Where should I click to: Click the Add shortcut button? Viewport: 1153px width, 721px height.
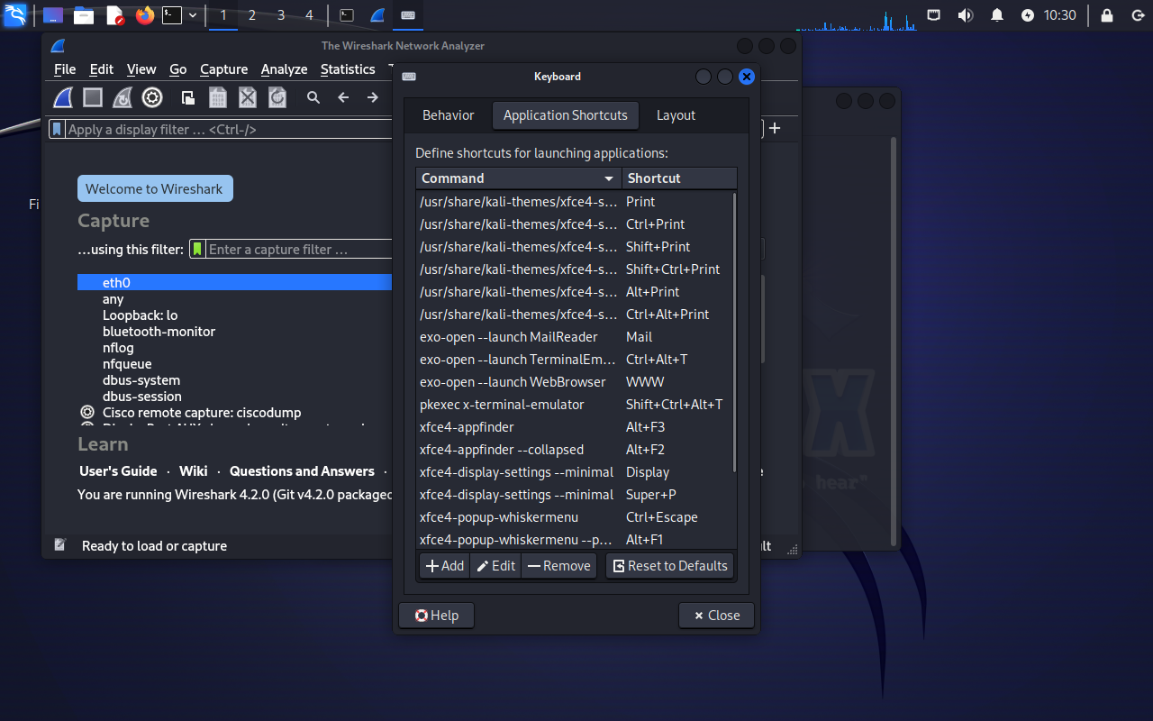click(x=445, y=566)
